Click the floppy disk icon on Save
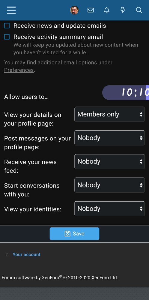 coord(67,234)
